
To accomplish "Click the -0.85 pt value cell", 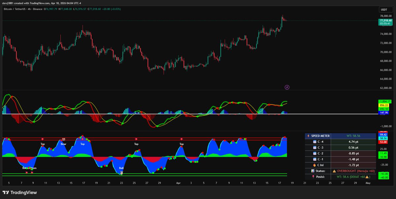I will click(353, 153).
